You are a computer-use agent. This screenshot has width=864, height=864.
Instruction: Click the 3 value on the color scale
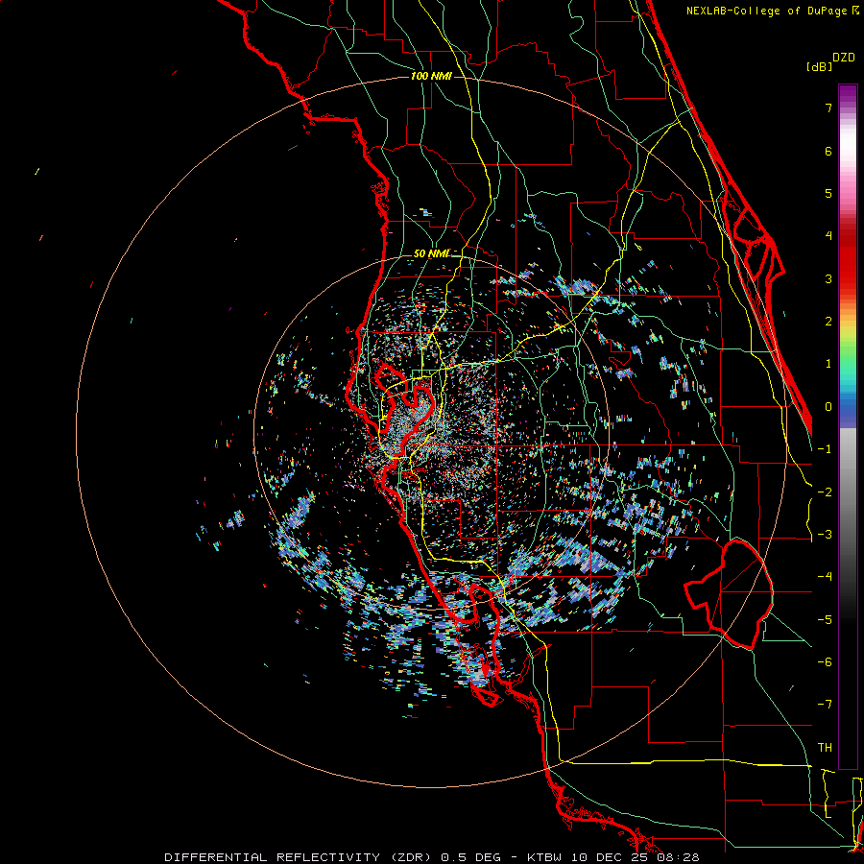click(828, 278)
